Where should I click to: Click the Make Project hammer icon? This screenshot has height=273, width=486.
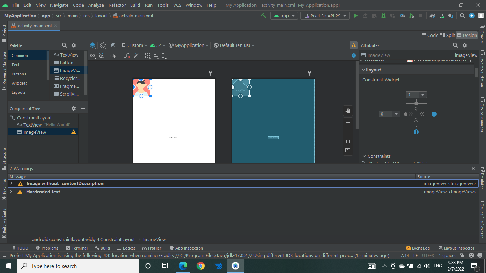point(263,16)
